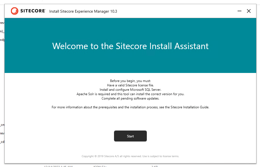Select the 'JSON File' entry behind the dialog
Screen dimensions: 260x167
(x=100, y=166)
